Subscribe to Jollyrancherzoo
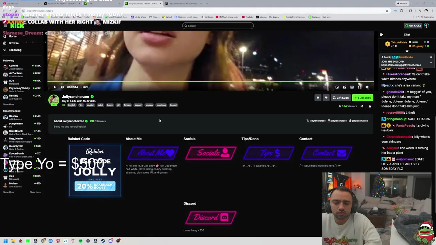 coord(362,98)
